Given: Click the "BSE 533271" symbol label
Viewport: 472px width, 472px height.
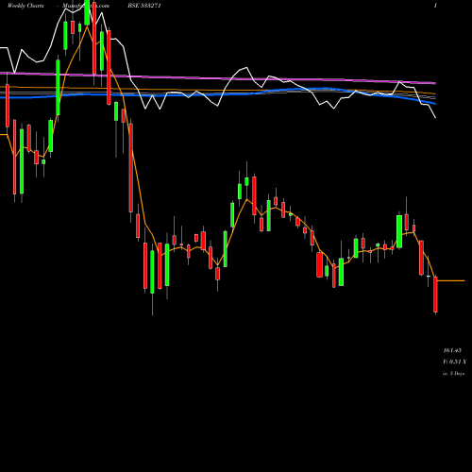Looking at the screenshot, I should click(144, 6).
